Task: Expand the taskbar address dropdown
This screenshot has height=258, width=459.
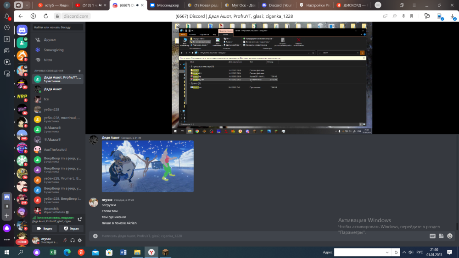Action: (387, 252)
